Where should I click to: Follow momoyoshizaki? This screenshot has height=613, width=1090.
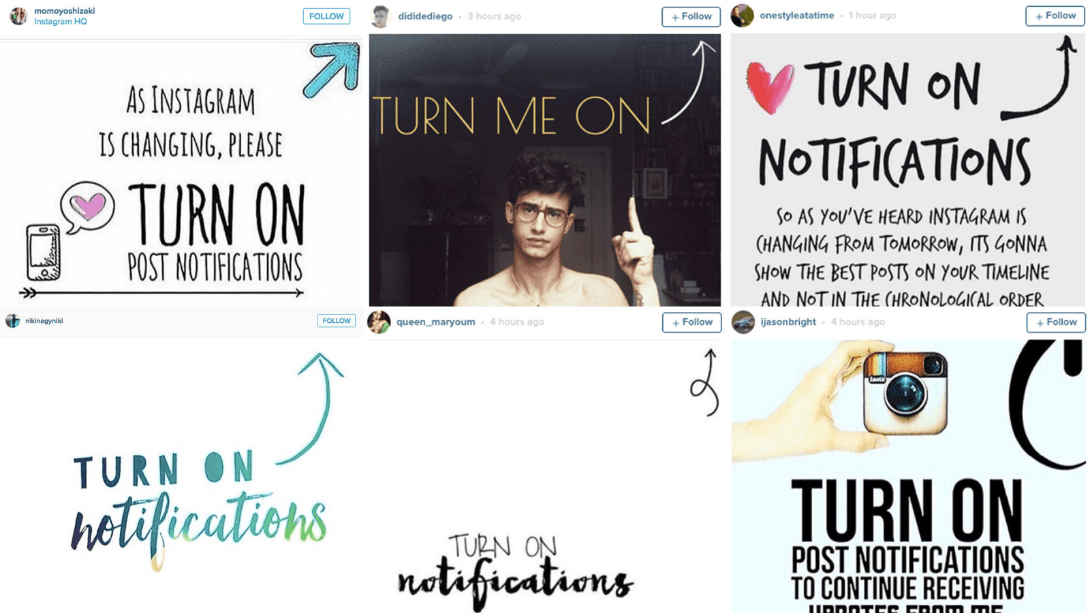point(326,16)
